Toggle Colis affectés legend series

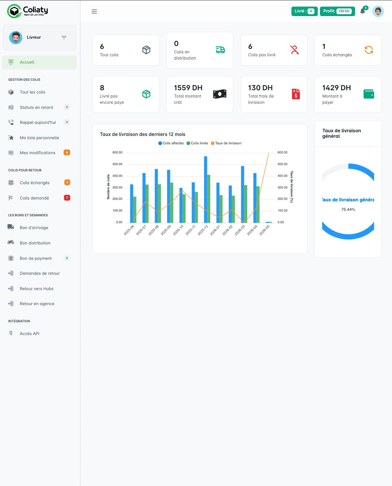[x=171, y=143]
